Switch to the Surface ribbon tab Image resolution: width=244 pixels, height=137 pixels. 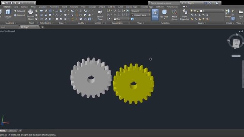(x=24, y=7)
